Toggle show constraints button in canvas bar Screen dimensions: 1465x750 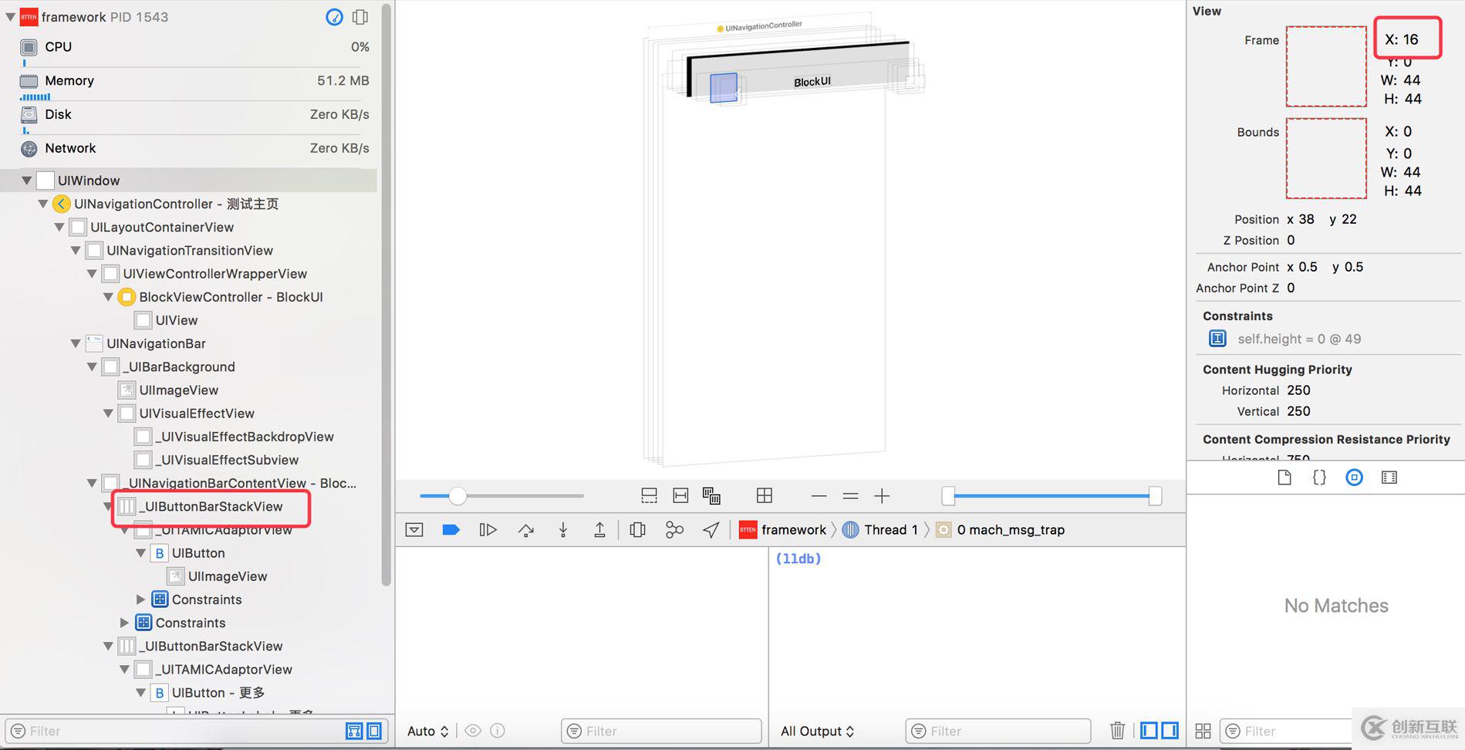680,496
